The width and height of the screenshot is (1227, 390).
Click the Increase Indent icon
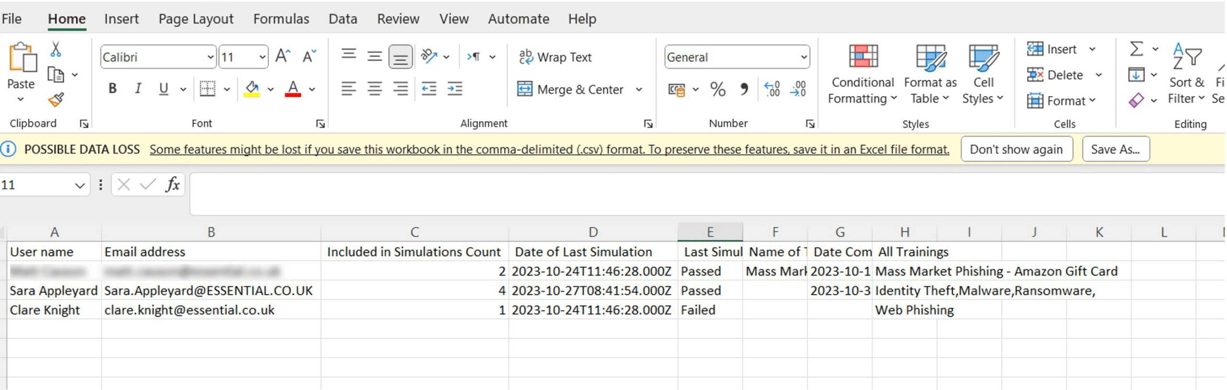pyautogui.click(x=454, y=89)
